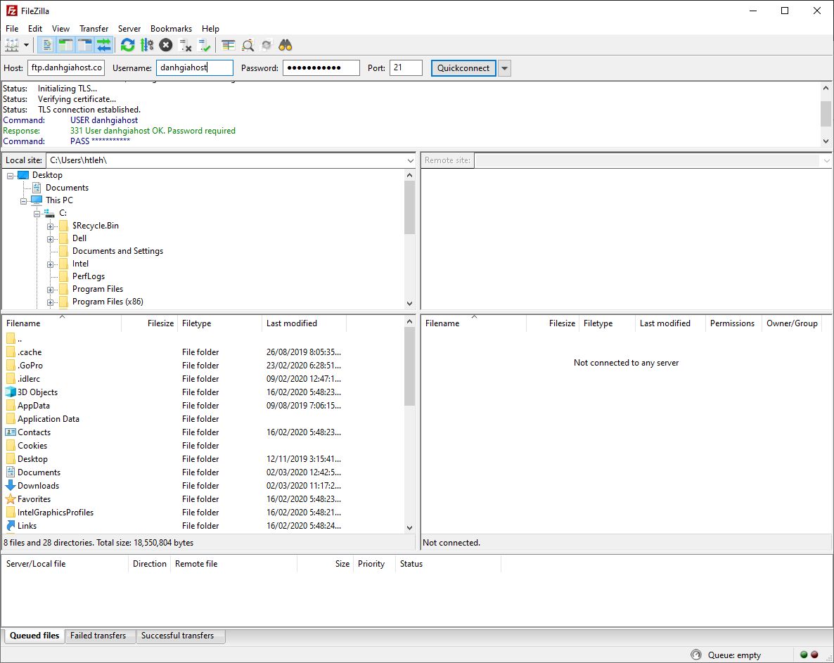Viewport: 834px width, 663px height.
Task: Open the Local site path dropdown
Action: [x=410, y=161]
